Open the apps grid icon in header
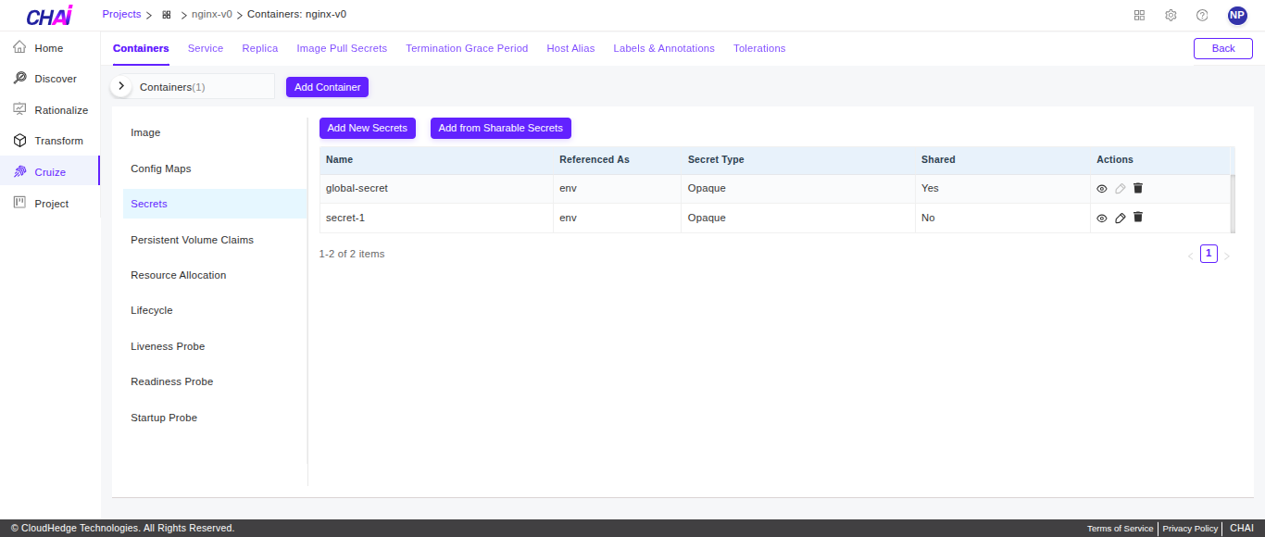1265x537 pixels. pyautogui.click(x=1139, y=15)
